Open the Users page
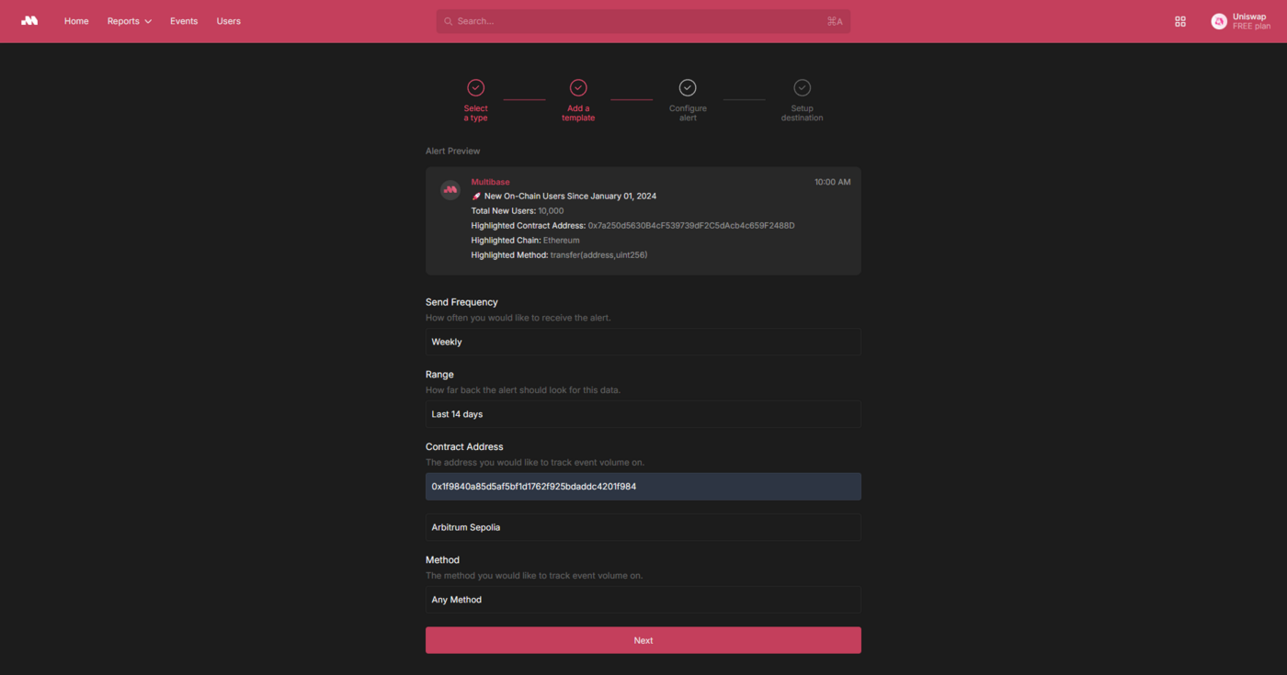The width and height of the screenshot is (1287, 675). [229, 21]
